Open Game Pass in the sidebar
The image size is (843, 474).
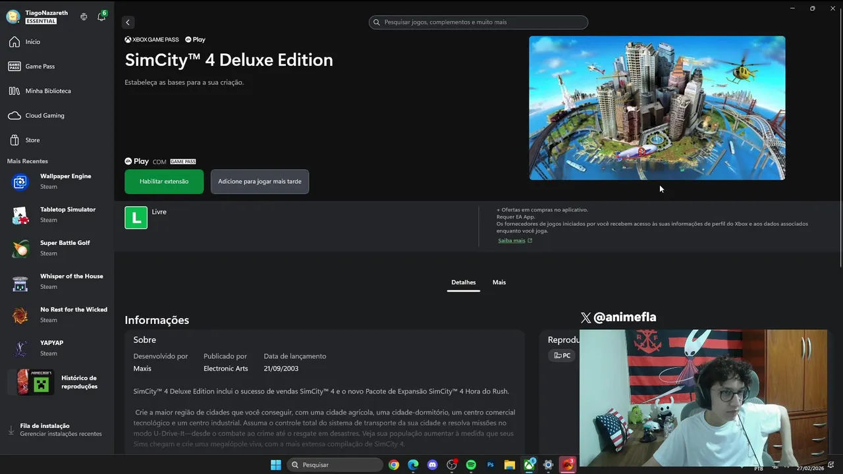57,66
